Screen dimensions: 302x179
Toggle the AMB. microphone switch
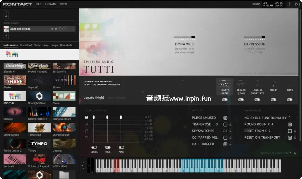(121, 147)
